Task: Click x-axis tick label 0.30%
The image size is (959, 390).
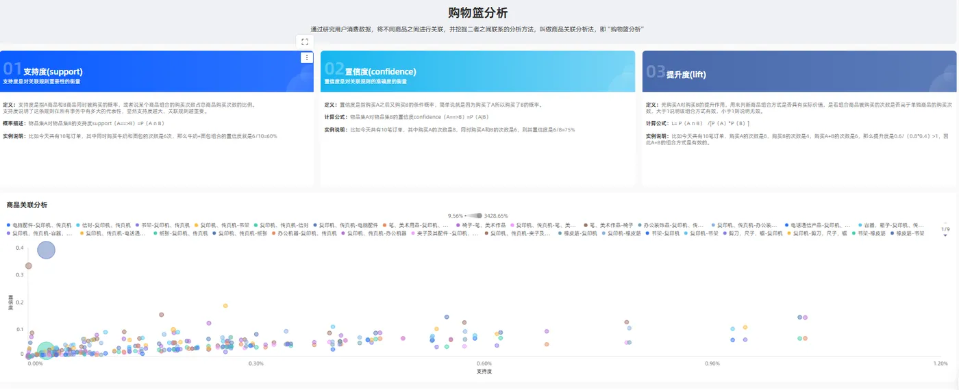Action: pyautogui.click(x=256, y=363)
